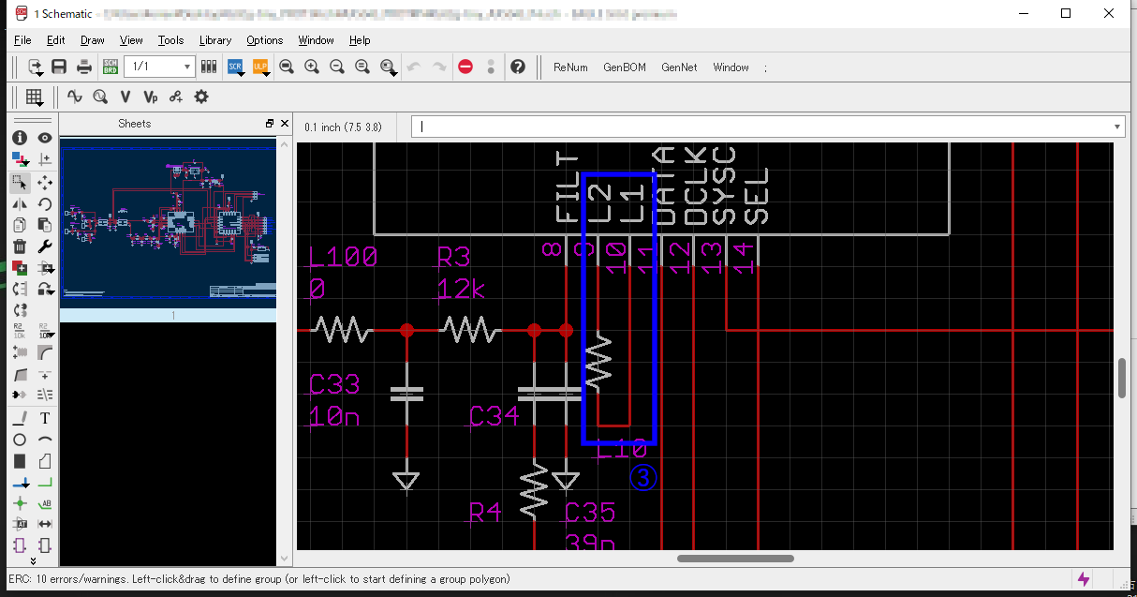Click the ReNum toolbar button

570,67
